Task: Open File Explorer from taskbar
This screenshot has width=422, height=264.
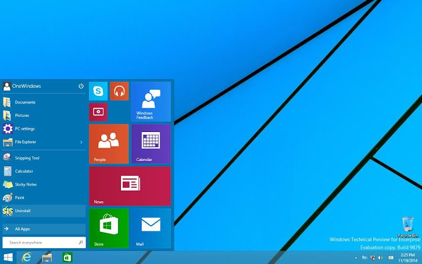Action: 47,258
